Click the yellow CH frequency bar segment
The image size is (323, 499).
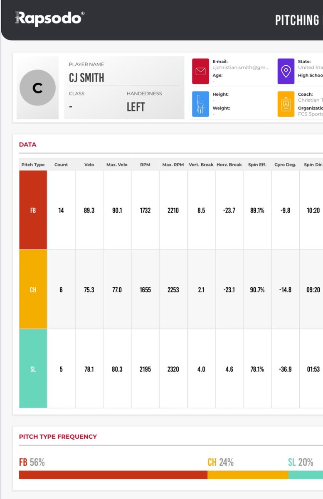point(248,475)
